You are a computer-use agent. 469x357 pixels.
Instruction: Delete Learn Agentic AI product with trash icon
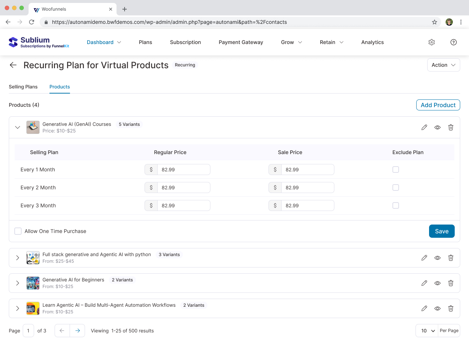coord(451,309)
